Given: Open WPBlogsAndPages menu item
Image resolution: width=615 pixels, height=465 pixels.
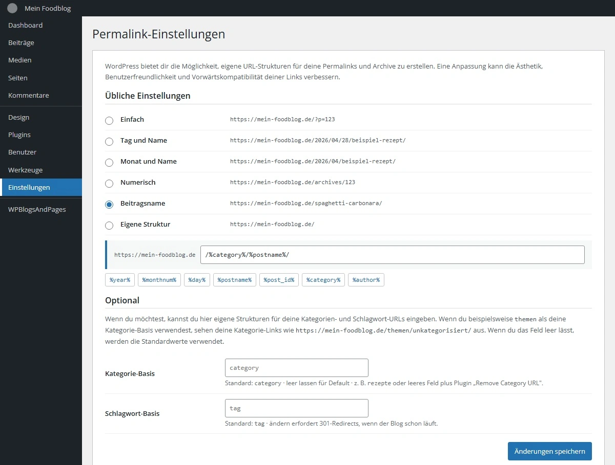Looking at the screenshot, I should 41,209.
